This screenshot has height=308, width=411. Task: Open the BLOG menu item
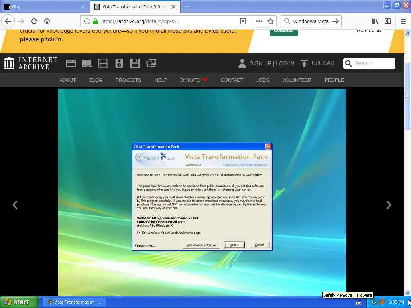point(96,80)
